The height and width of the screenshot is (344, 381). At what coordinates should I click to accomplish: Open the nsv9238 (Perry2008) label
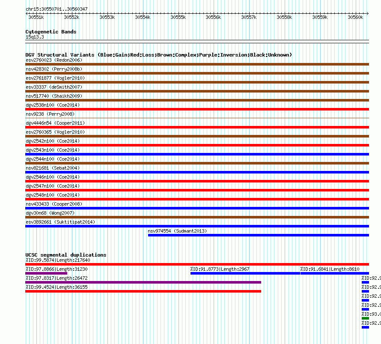click(50, 114)
